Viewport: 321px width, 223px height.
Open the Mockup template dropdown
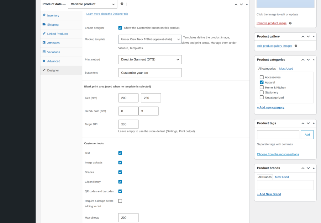click(150, 39)
